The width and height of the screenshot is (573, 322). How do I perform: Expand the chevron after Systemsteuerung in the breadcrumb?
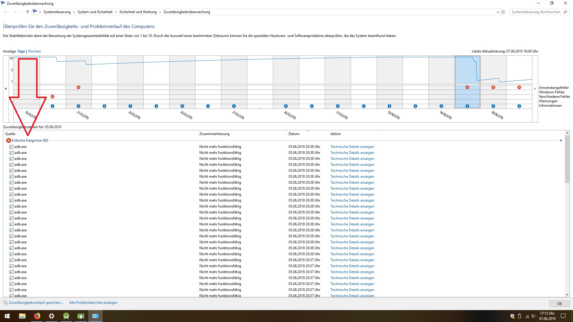click(74, 12)
